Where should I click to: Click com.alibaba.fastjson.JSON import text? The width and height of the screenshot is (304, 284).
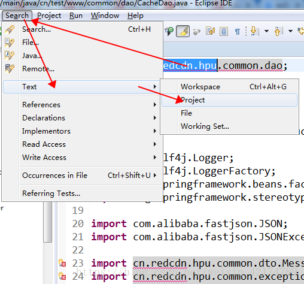210,223
